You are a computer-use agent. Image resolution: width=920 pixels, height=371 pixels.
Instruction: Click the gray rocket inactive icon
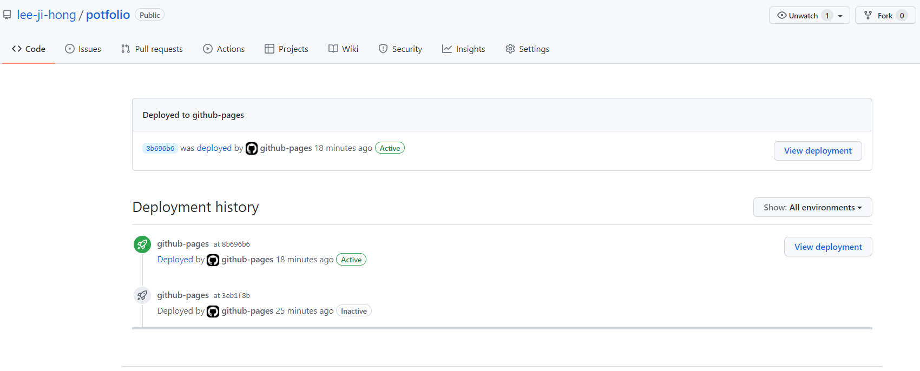click(x=142, y=295)
